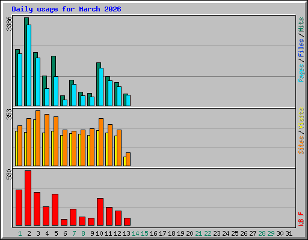This screenshot has width=308, height=240.
Task: Click day 10 on the x-axis
Action: pos(99,233)
